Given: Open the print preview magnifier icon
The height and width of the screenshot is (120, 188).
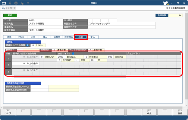Looking at the screenshot, I should click(x=10, y=3).
